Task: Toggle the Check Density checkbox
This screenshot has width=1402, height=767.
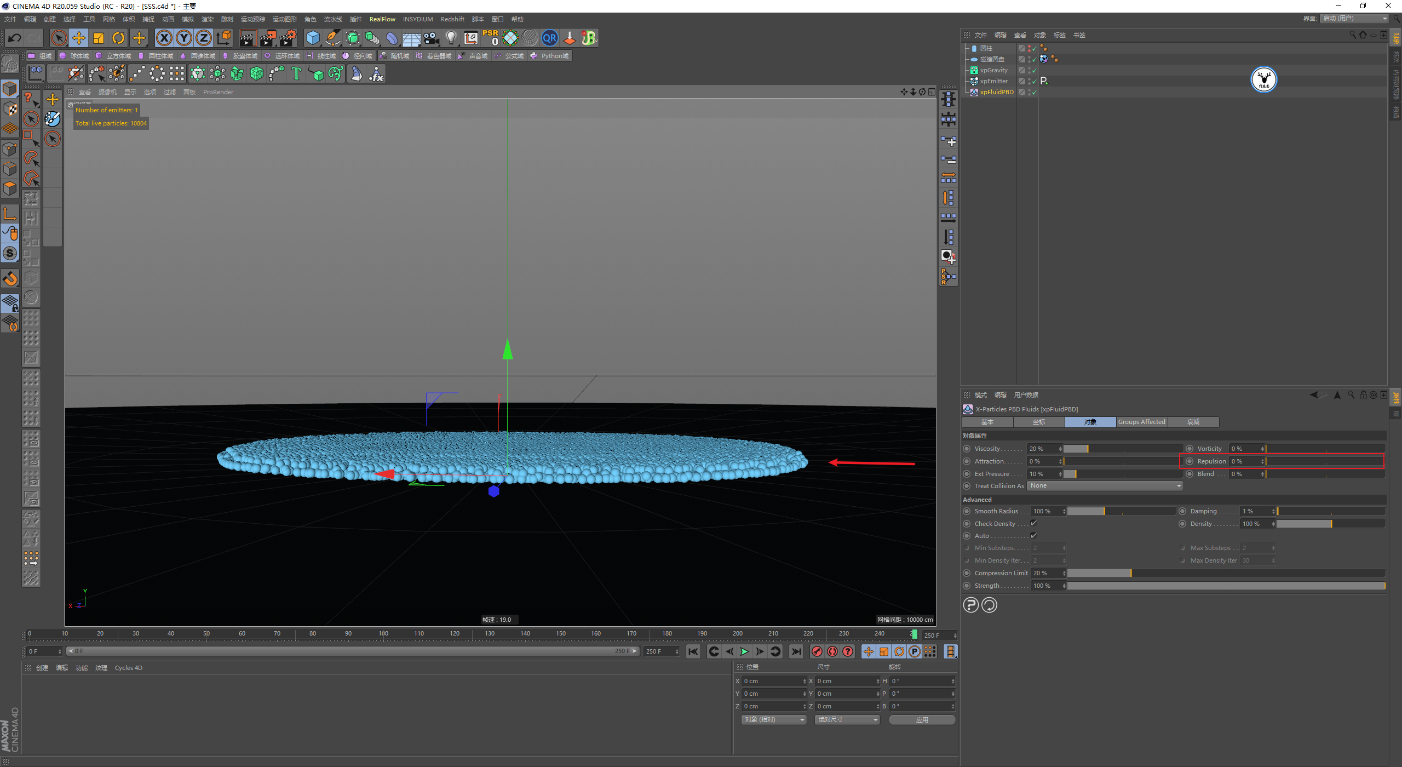Action: (1033, 523)
